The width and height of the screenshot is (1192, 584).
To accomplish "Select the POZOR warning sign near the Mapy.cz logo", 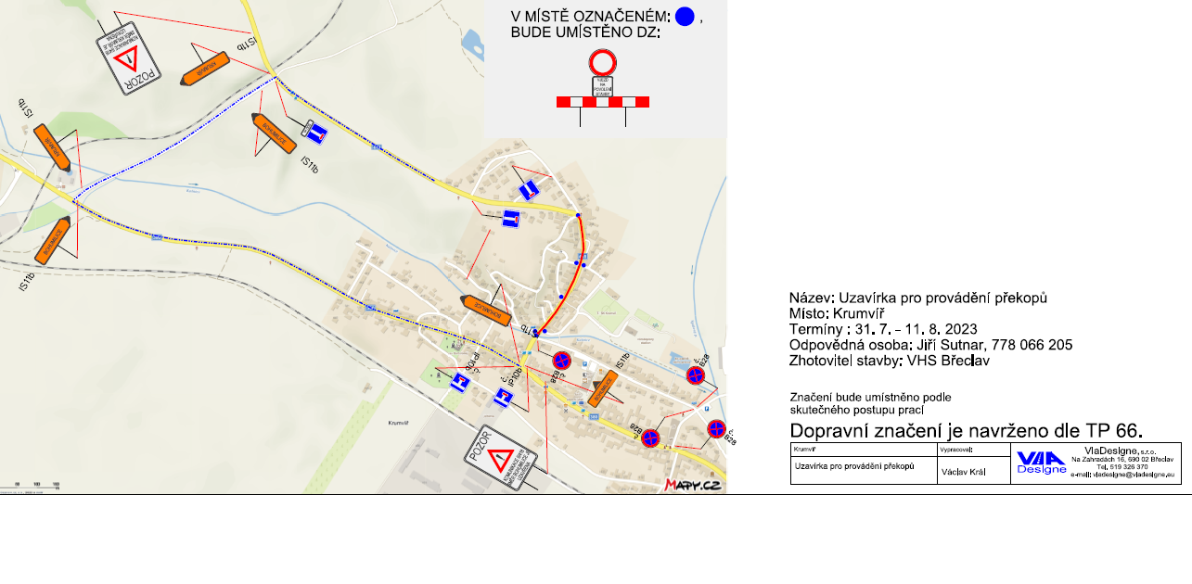I will point(501,457).
